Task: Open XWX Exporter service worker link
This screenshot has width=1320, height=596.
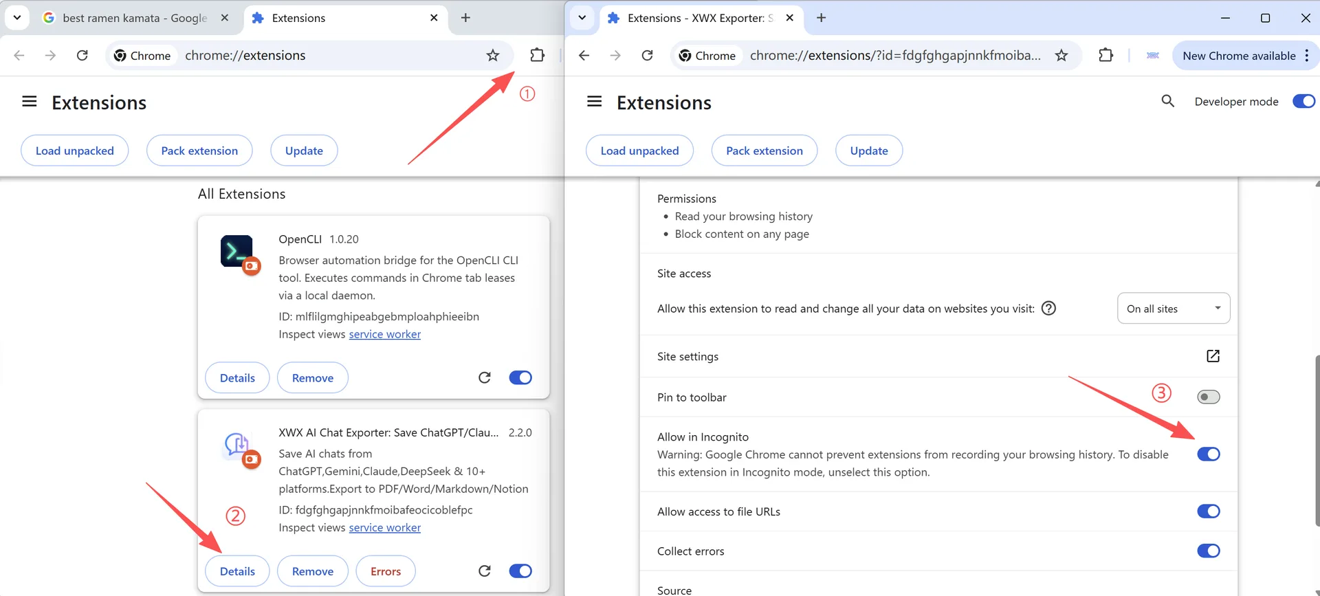Action: (384, 527)
